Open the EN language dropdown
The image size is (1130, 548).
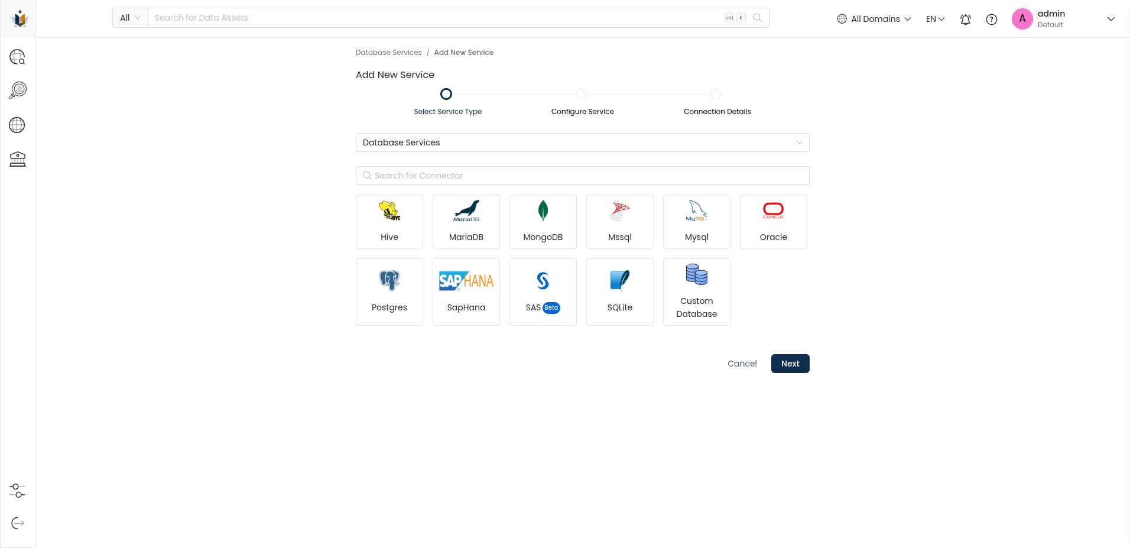pyautogui.click(x=936, y=19)
